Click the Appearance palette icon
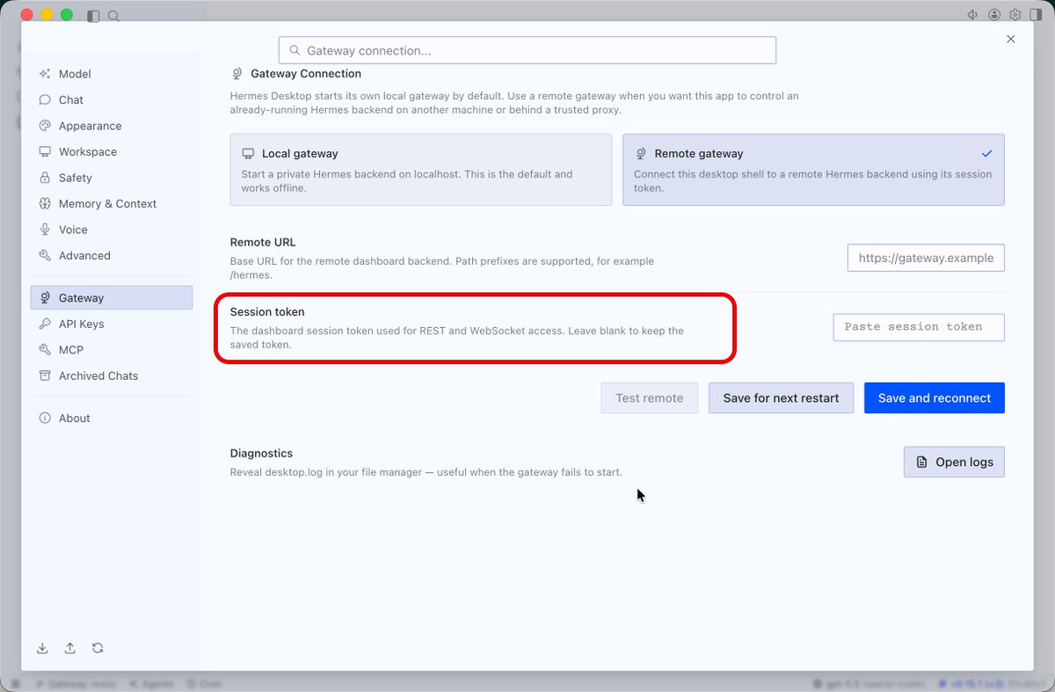The image size is (1055, 692). pos(45,126)
